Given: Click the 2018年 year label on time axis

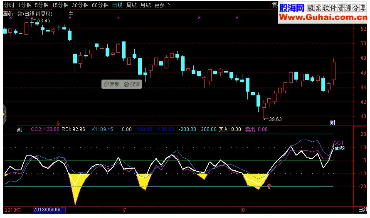Looking at the screenshot, I should 13,210.
